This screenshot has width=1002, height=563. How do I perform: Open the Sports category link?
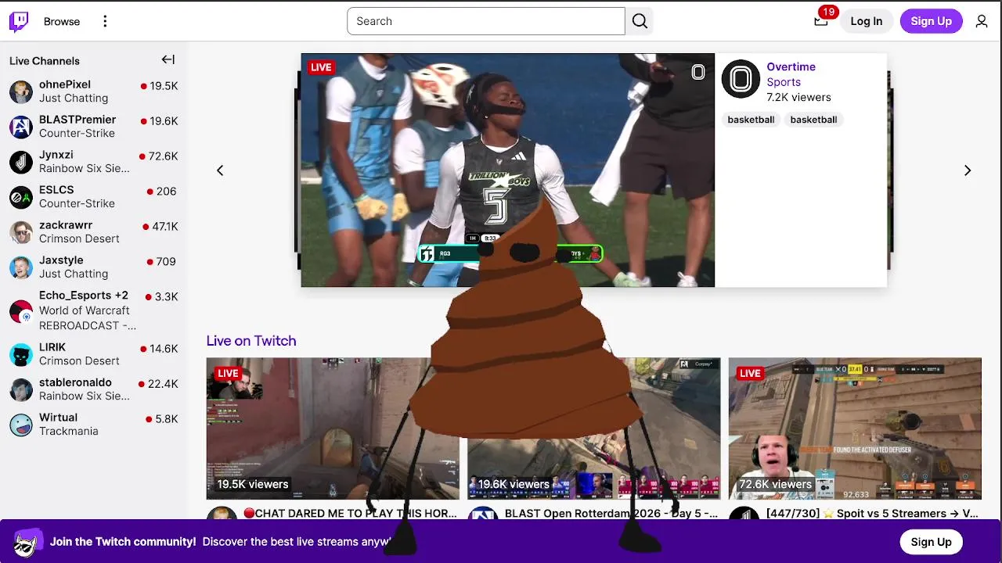pos(784,82)
